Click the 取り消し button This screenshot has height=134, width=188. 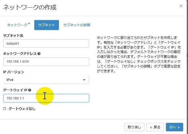[x=135, y=127]
